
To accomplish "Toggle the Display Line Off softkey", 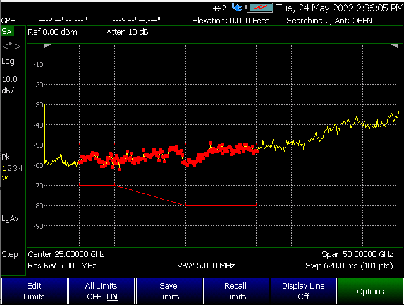I will click(303, 291).
